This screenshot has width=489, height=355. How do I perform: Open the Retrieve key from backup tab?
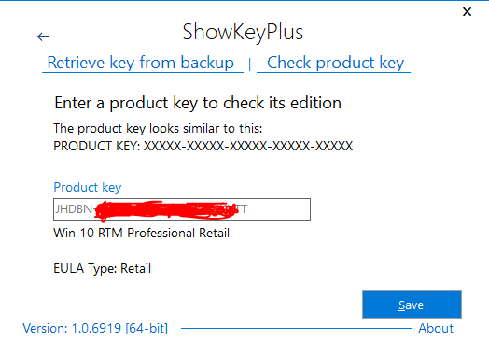tap(141, 63)
